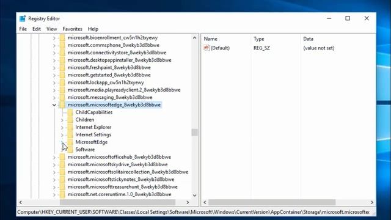Expand the Internet Settings subkey
The width and height of the screenshot is (391, 220).
click(62, 135)
